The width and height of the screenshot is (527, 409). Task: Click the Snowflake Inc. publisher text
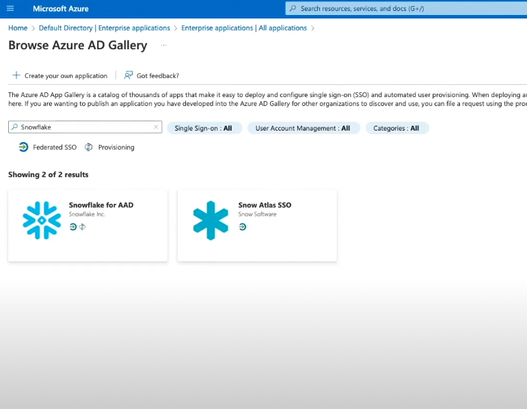click(87, 214)
